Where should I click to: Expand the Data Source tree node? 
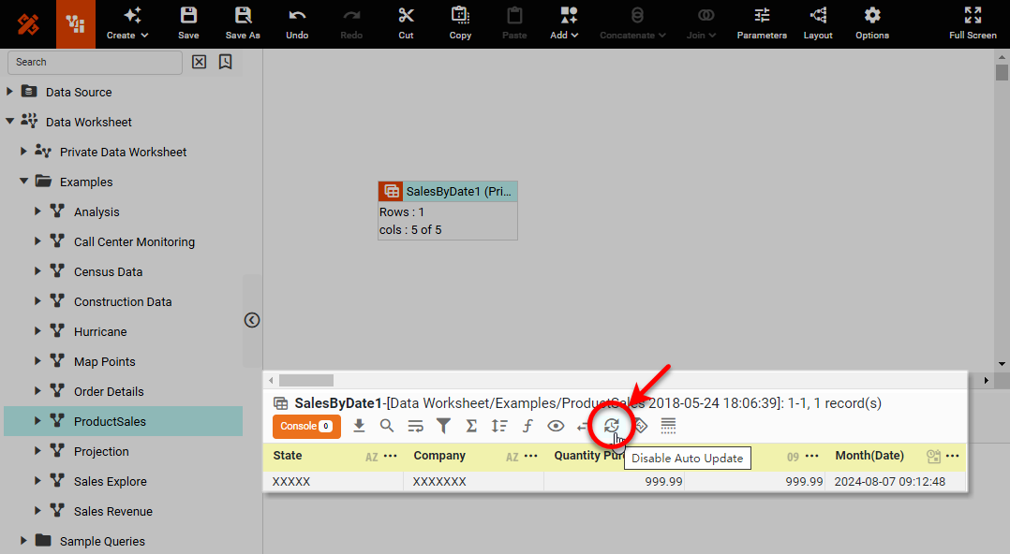[9, 92]
